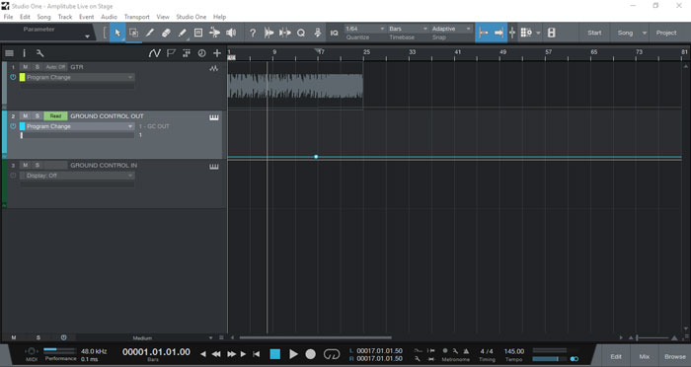Open the Display: Off dropdown
The image size is (691, 367).
[78, 176]
